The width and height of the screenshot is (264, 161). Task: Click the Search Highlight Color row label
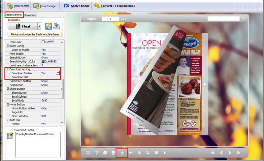[22, 61]
